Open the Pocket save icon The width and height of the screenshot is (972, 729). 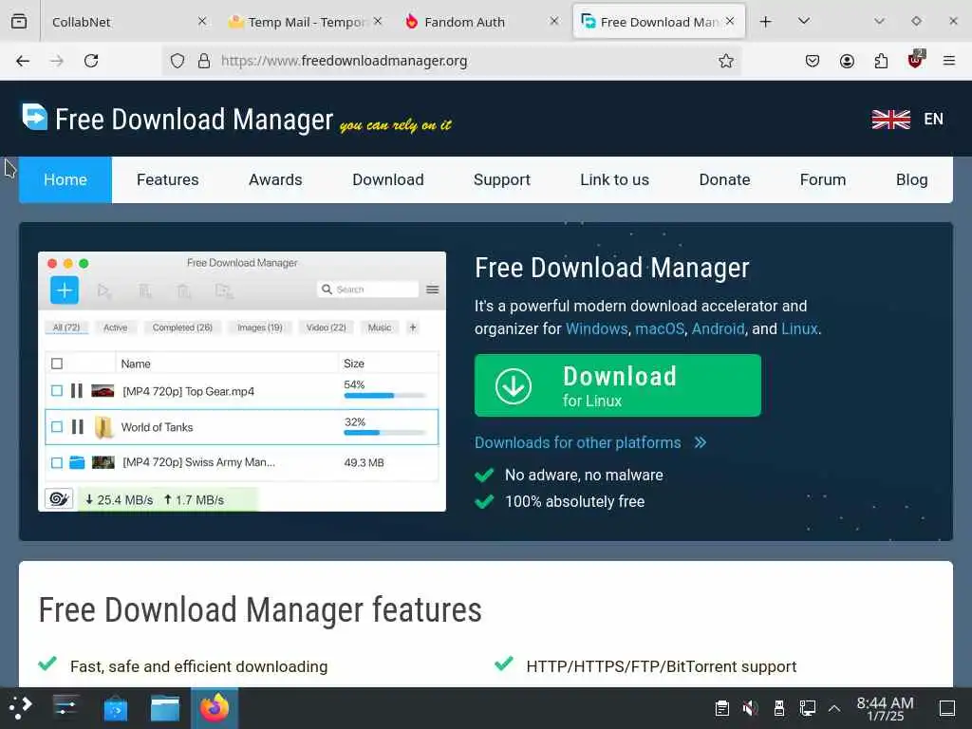click(x=813, y=61)
